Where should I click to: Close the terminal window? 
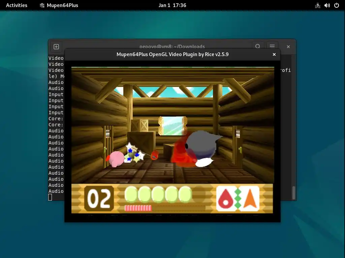[x=288, y=46]
